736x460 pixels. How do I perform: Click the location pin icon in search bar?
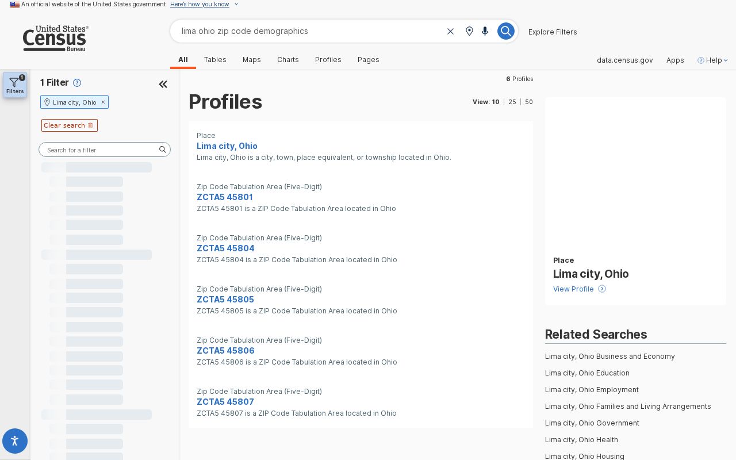click(469, 31)
